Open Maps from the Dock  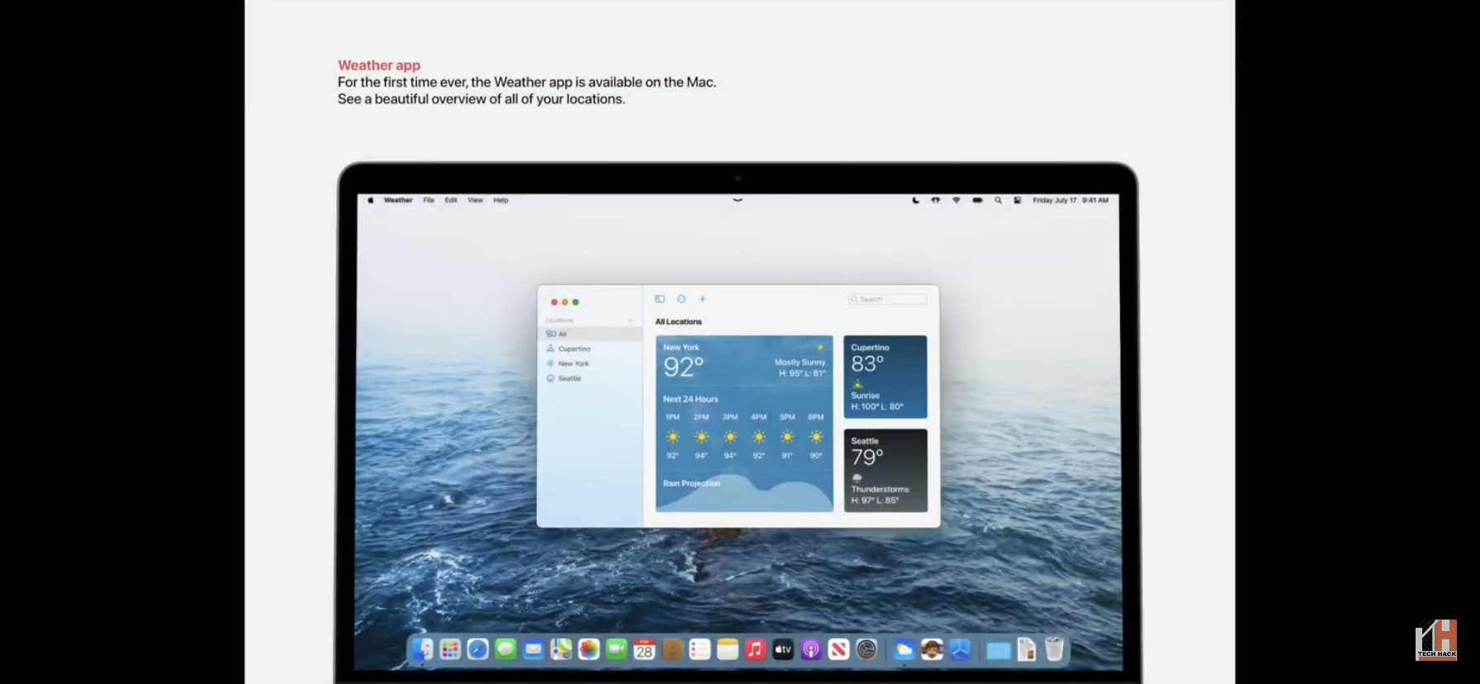pos(562,650)
